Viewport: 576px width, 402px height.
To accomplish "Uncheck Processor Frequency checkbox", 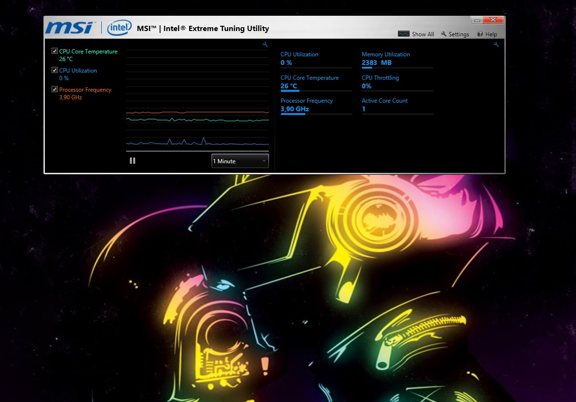I will pos(54,89).
